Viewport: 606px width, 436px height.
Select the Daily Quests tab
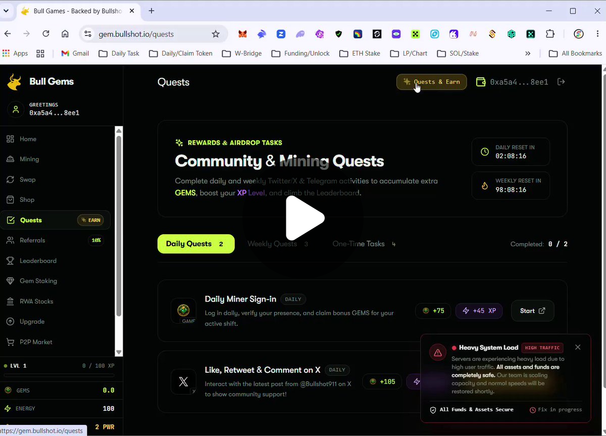(196, 244)
